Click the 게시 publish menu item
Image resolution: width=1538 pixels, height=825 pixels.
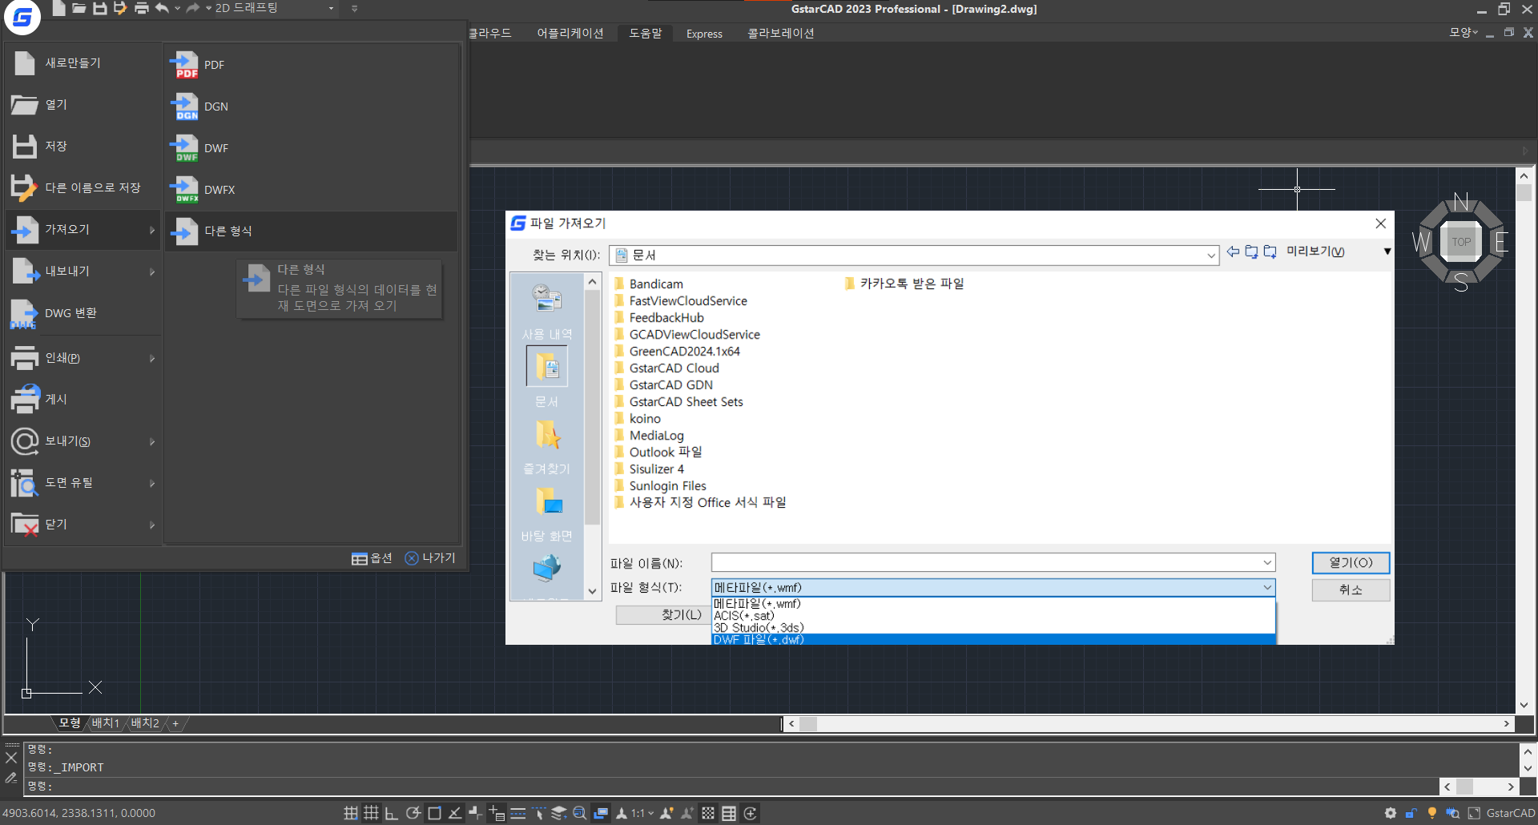pos(83,400)
